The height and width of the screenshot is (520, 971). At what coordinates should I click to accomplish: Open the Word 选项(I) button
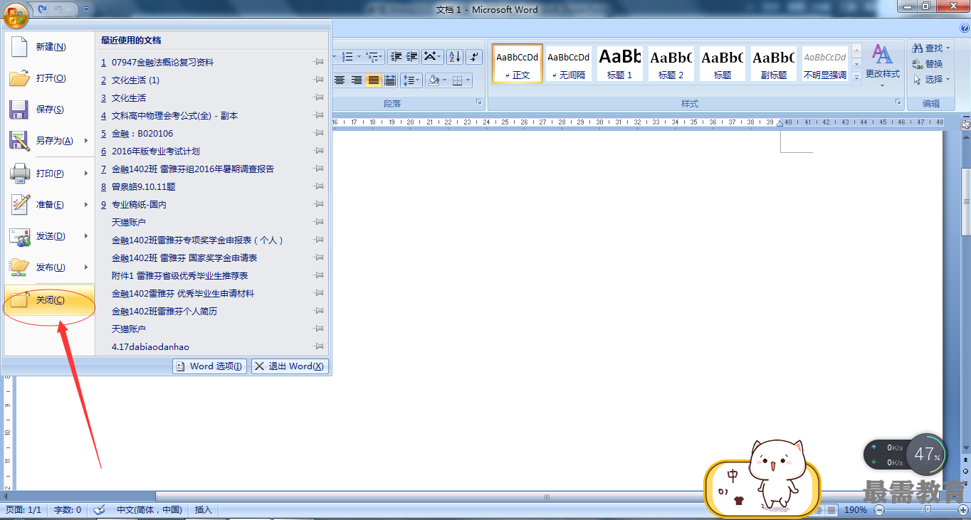coord(210,366)
